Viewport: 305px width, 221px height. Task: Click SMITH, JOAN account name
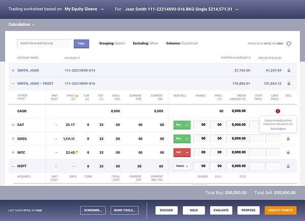pos(28,70)
